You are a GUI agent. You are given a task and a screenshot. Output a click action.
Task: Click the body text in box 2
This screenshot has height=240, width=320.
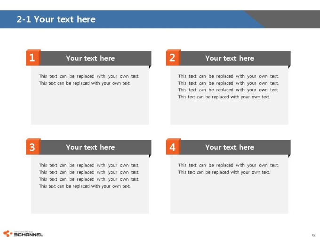(x=228, y=86)
